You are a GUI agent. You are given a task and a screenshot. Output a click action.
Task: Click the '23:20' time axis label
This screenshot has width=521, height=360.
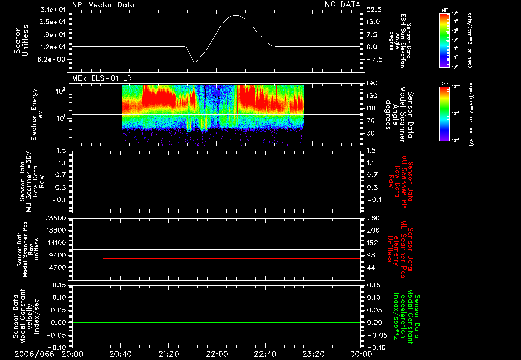313,354
